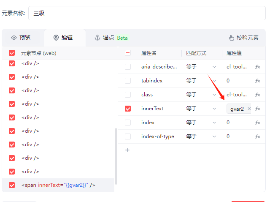Screen dimensions: 270x202
Task: Click the fx icon in innerText row
Action: point(257,109)
